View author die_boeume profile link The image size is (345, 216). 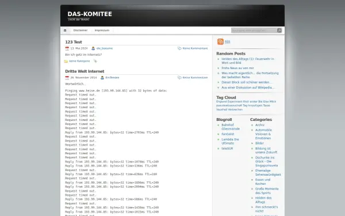pyautogui.click(x=105, y=48)
